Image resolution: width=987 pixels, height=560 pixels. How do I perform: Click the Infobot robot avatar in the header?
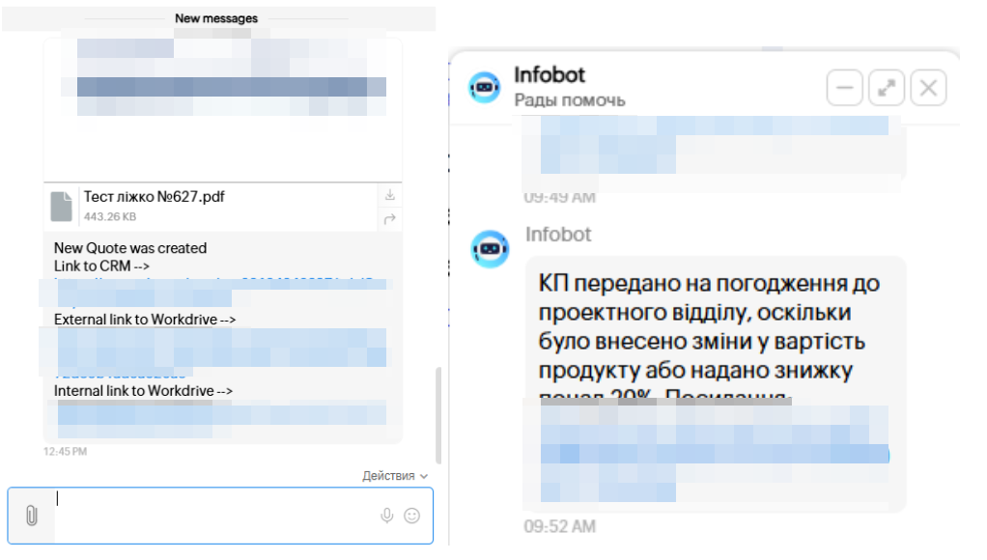tap(484, 86)
